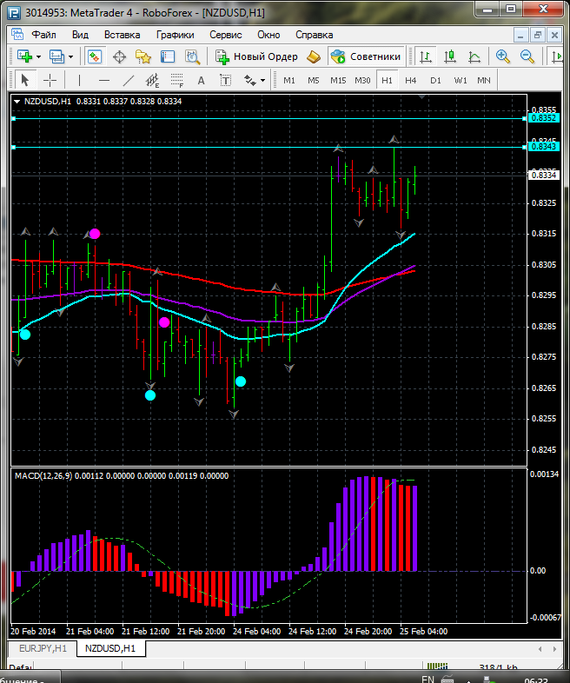Open the application icon system menu
The width and height of the screenshot is (570, 683).
tap(14, 13)
